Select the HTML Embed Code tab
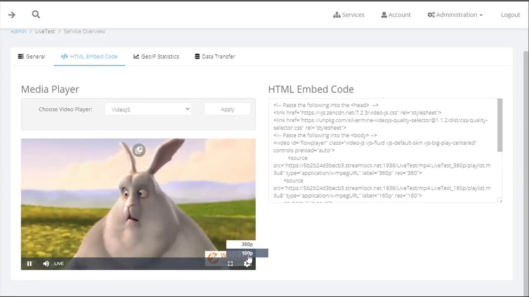The image size is (529, 297). click(89, 57)
